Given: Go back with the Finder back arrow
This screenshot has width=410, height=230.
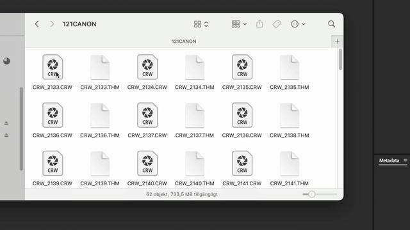Looking at the screenshot, I should (37, 24).
